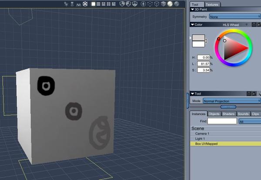
Task: Collapse the Tool section
Action: (192, 94)
